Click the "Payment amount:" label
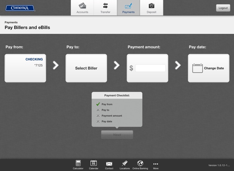The height and width of the screenshot is (171, 234). [x=144, y=47]
